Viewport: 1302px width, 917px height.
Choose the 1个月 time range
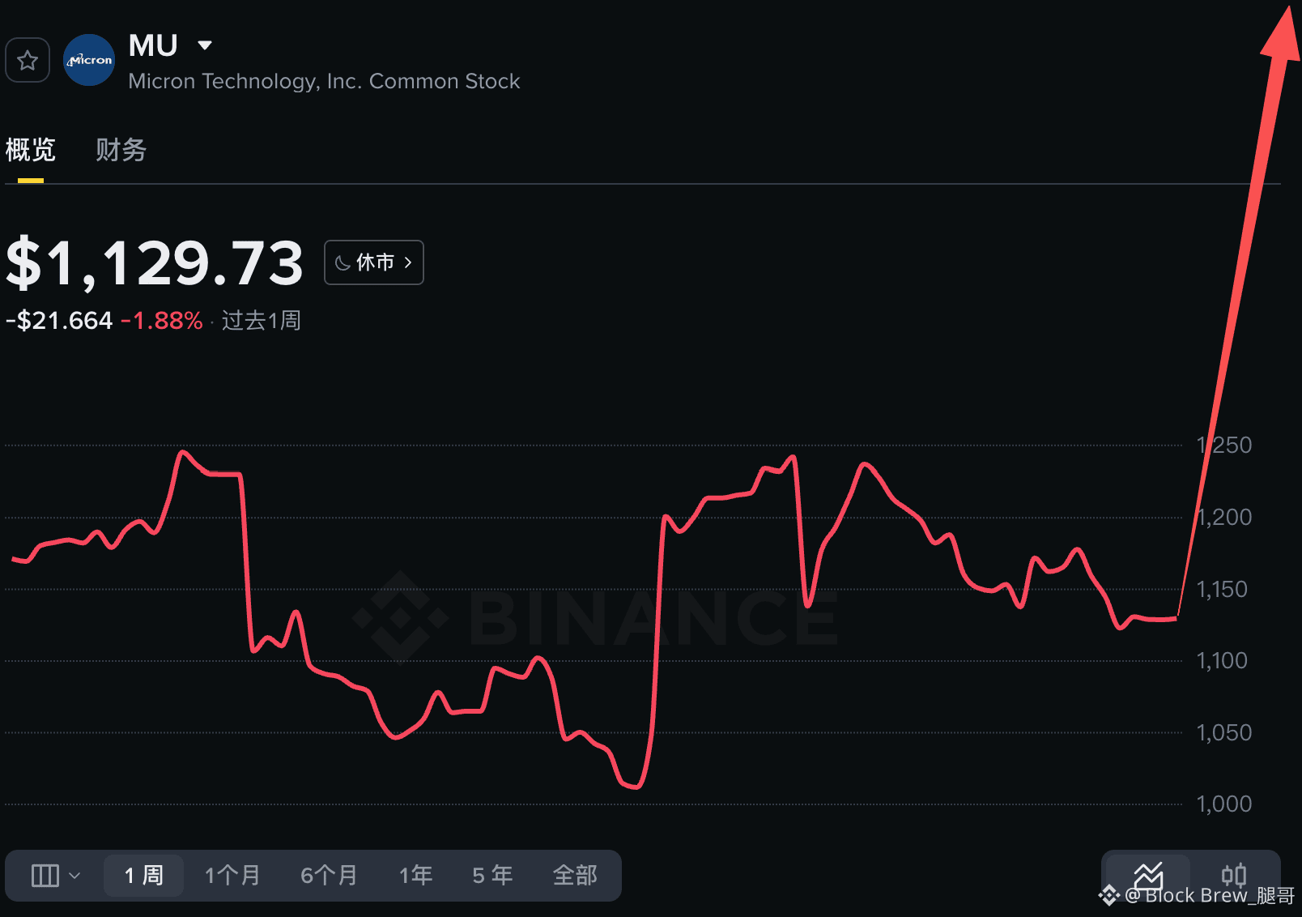pos(232,876)
